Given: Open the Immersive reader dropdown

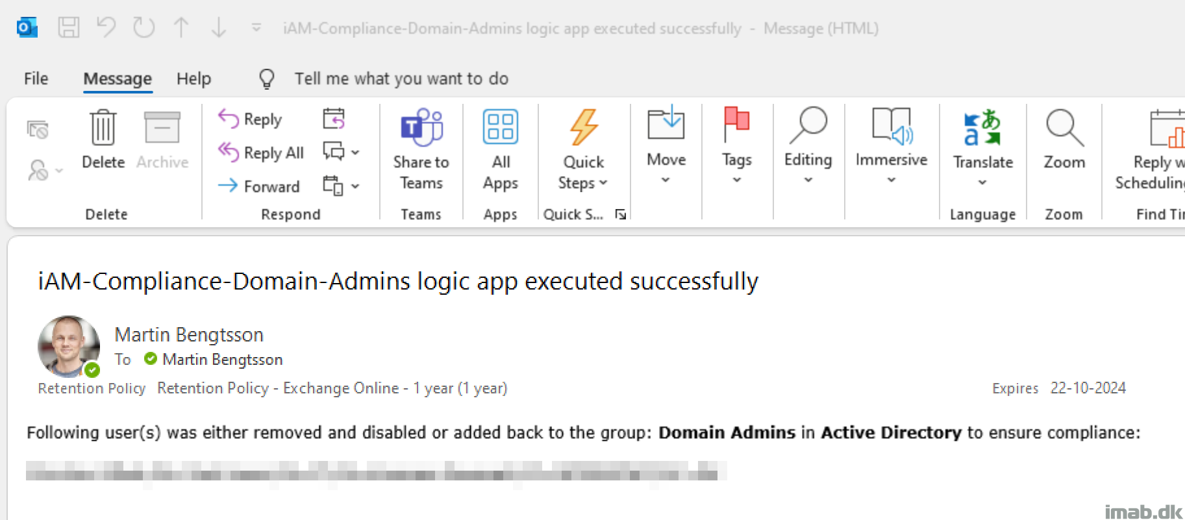Looking at the screenshot, I should point(892,147).
